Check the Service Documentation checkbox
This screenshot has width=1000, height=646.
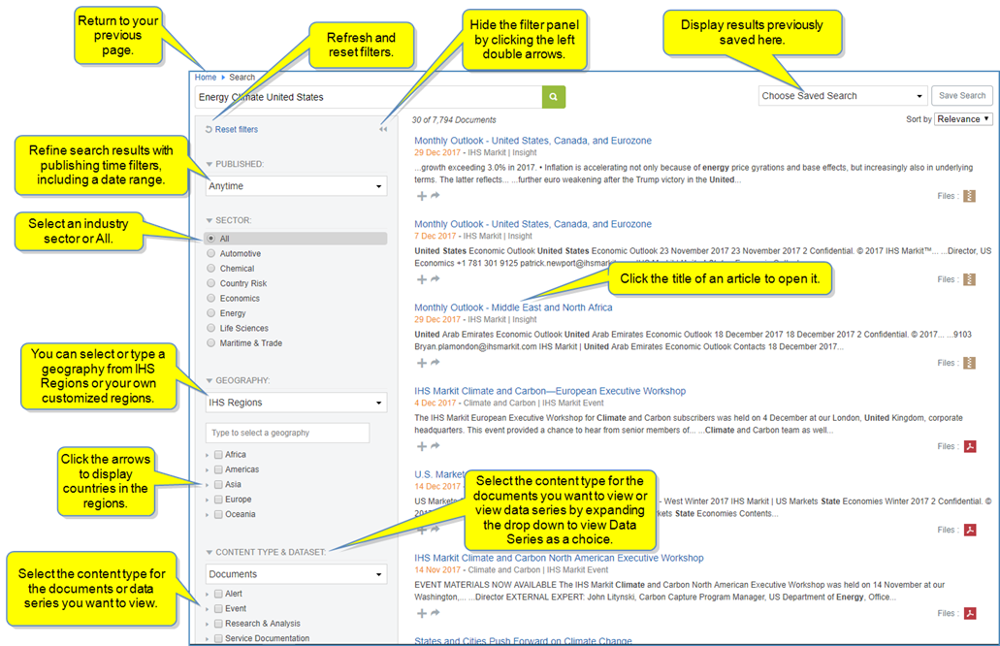218,638
